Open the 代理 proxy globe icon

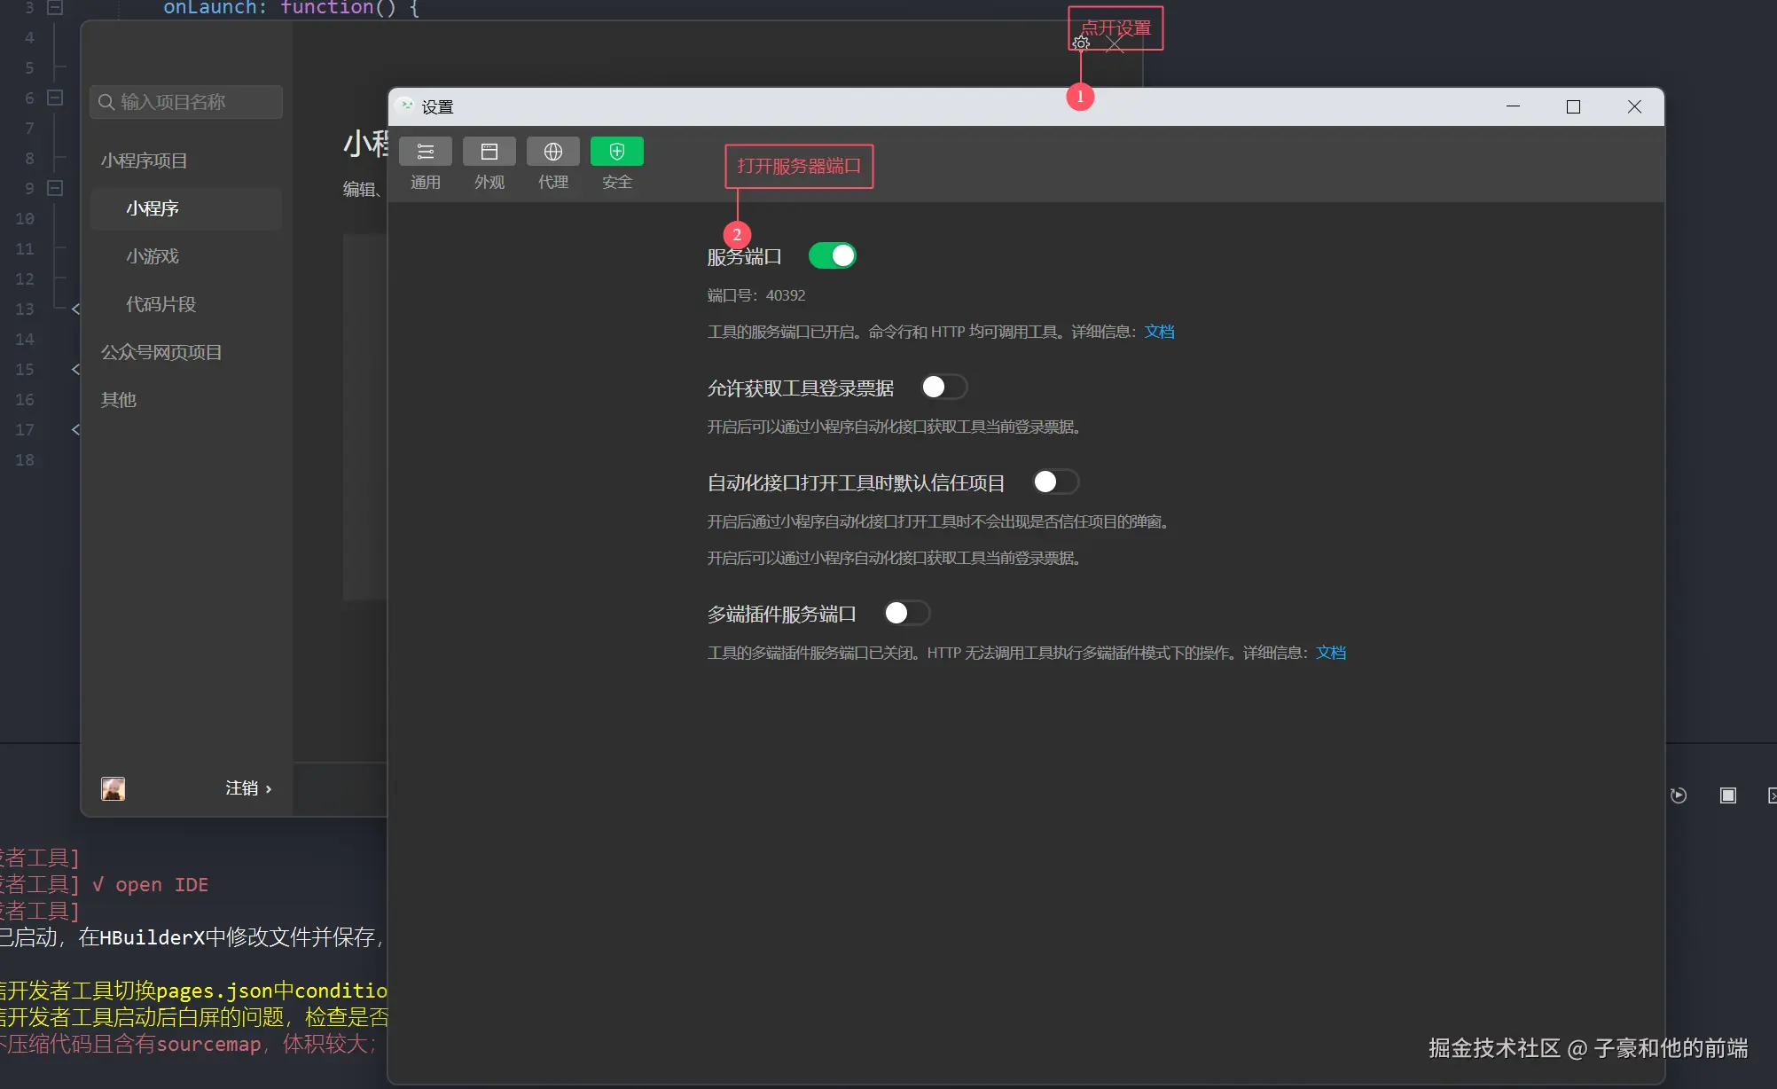[x=553, y=152]
